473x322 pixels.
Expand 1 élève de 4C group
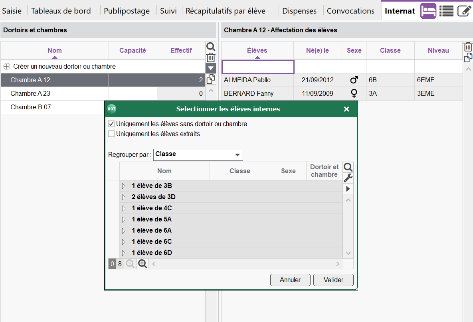pos(123,208)
